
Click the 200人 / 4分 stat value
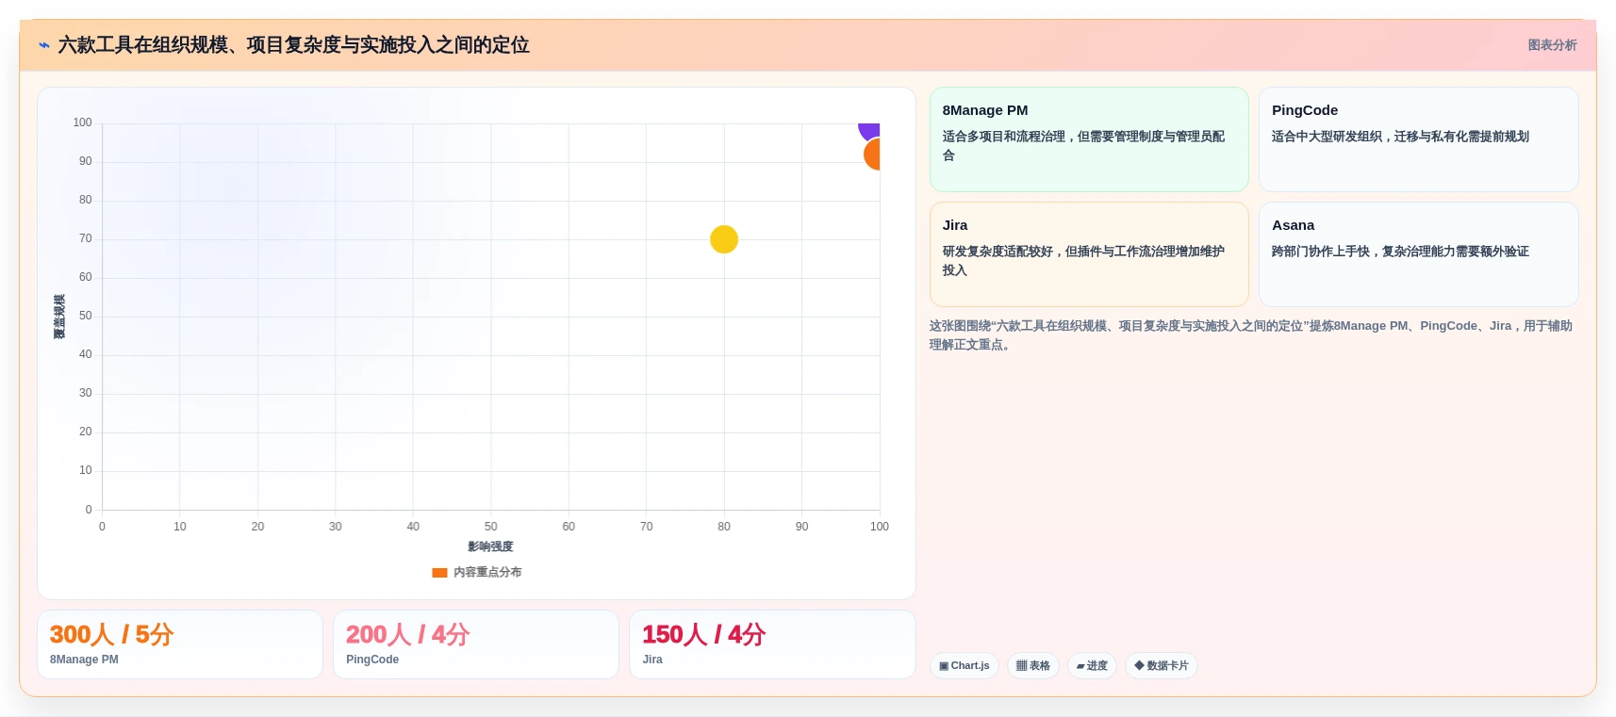click(x=407, y=634)
